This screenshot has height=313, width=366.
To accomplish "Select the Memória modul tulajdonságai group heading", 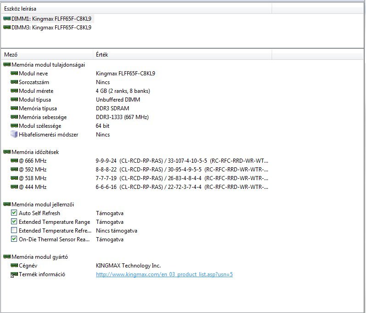I will pyautogui.click(x=48, y=65).
